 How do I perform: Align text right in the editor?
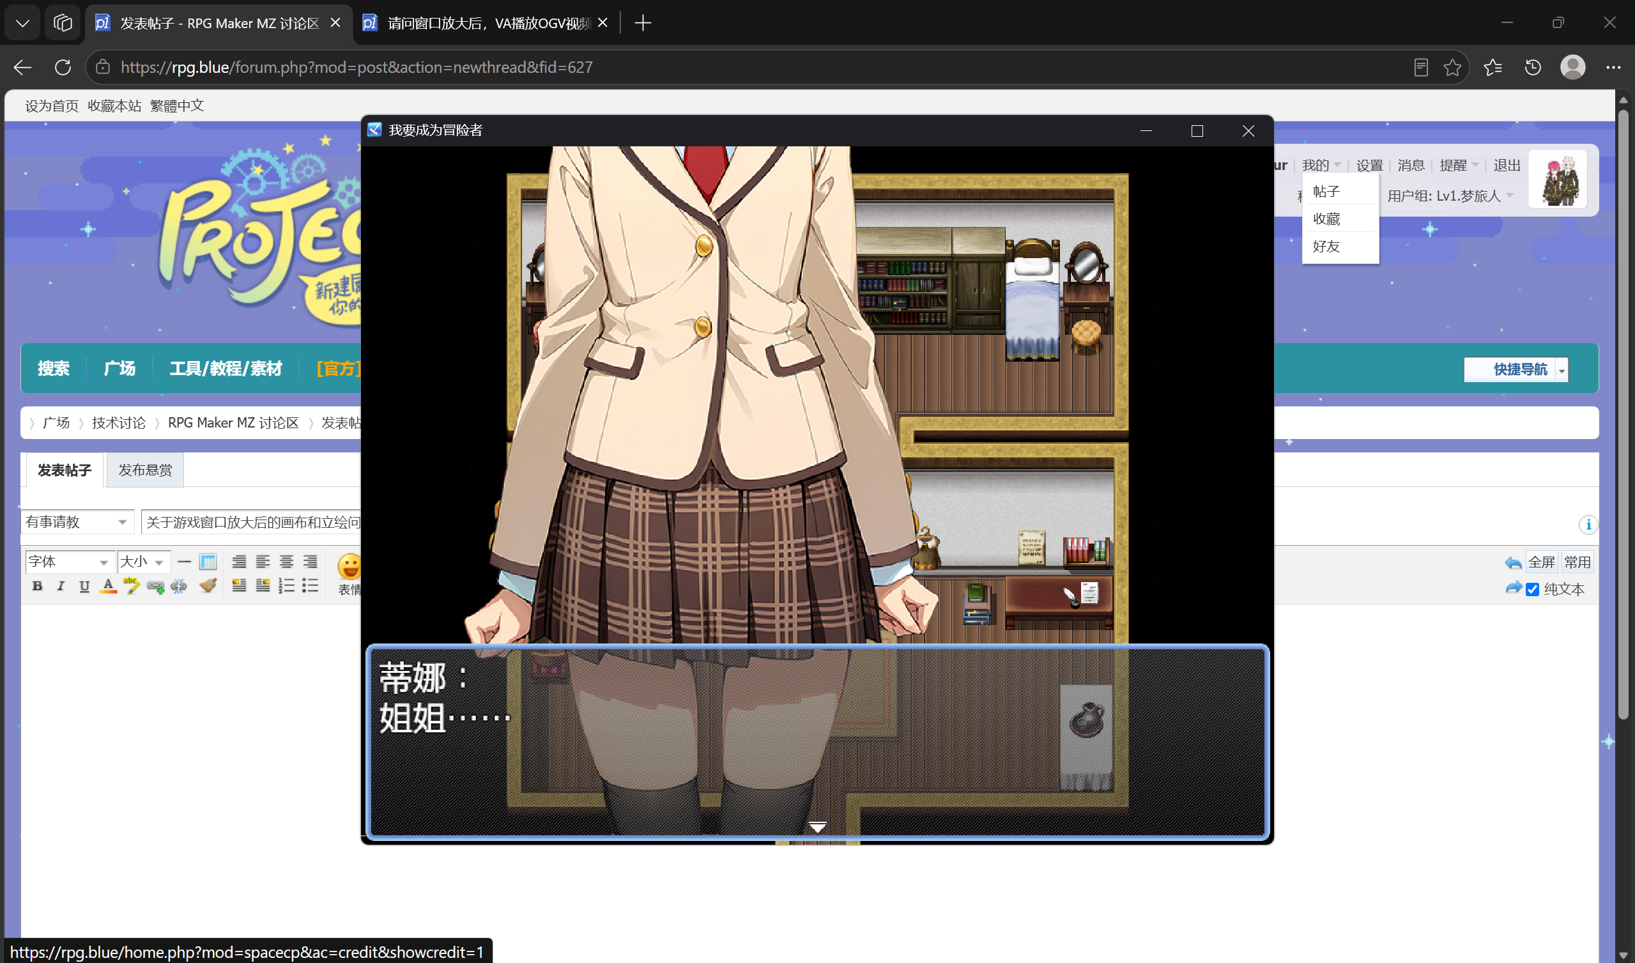(310, 562)
